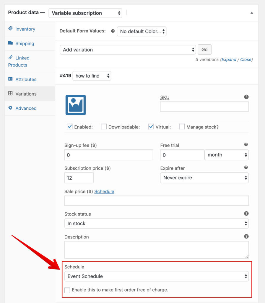
Task: Click the Schedule link beside Sale price
Action: (x=104, y=191)
